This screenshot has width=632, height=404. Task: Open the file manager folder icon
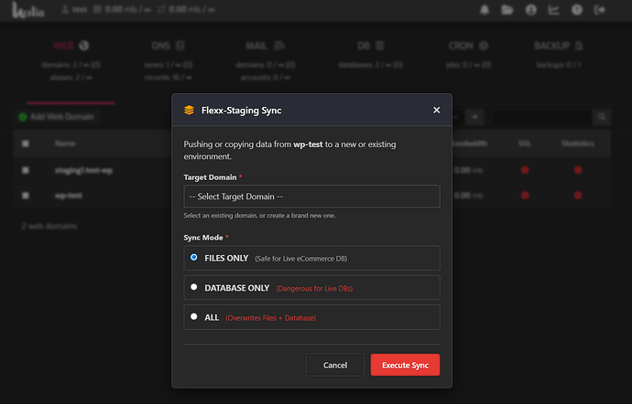click(x=508, y=10)
